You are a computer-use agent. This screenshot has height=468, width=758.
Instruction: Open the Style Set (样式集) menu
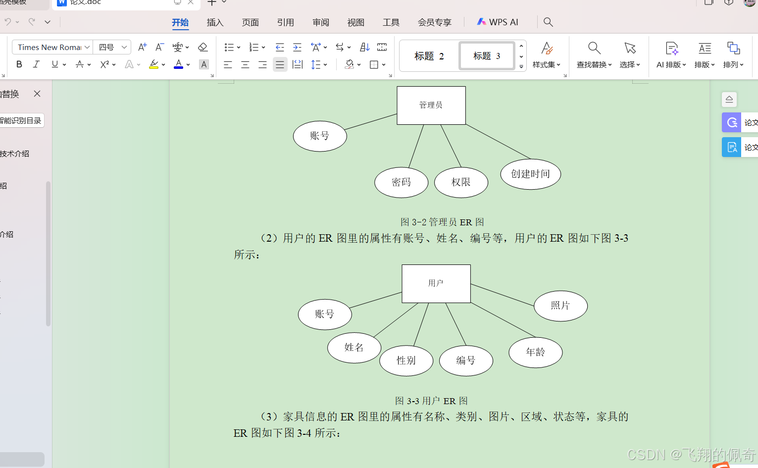(547, 55)
